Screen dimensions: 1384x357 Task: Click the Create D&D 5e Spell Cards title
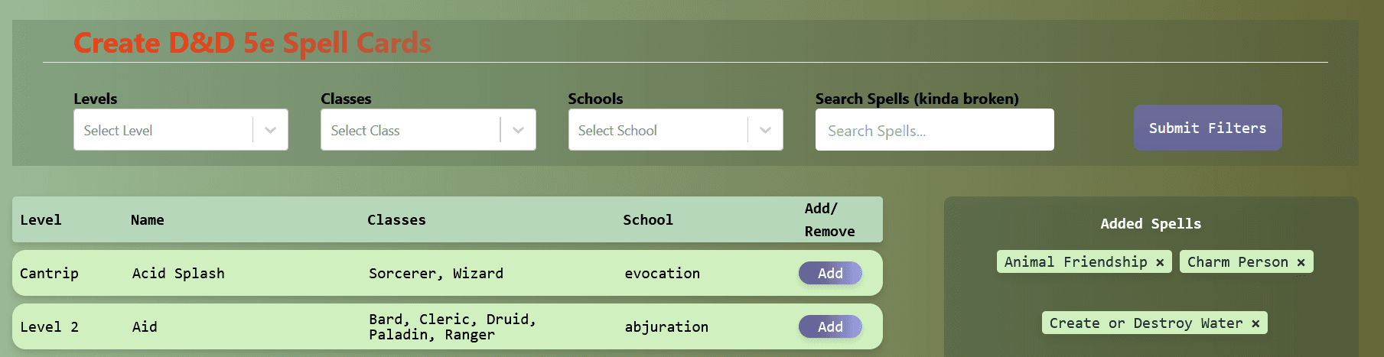252,43
